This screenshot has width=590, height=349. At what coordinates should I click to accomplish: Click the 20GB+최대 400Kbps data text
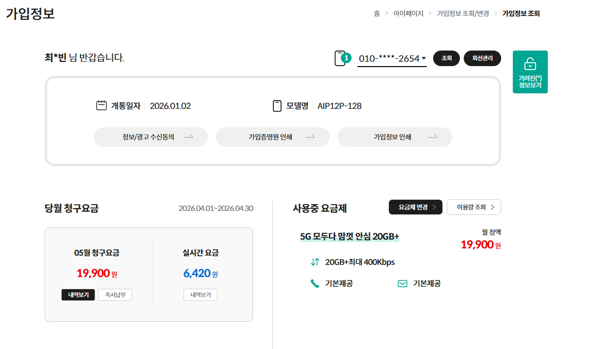[360, 262]
